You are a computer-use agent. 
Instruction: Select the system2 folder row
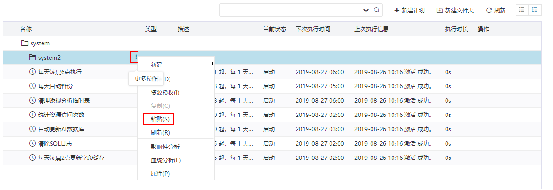coord(272,57)
